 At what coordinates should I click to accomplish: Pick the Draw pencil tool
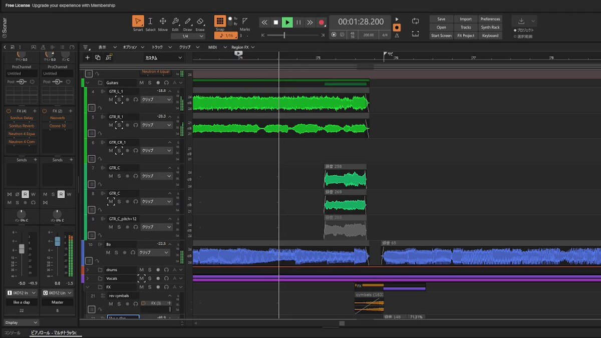pos(187,22)
